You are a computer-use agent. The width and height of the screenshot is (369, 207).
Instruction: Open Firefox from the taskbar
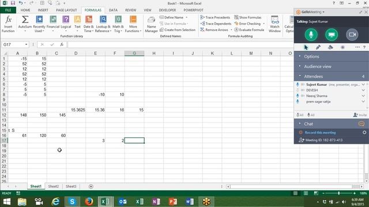pyautogui.click(x=89, y=202)
